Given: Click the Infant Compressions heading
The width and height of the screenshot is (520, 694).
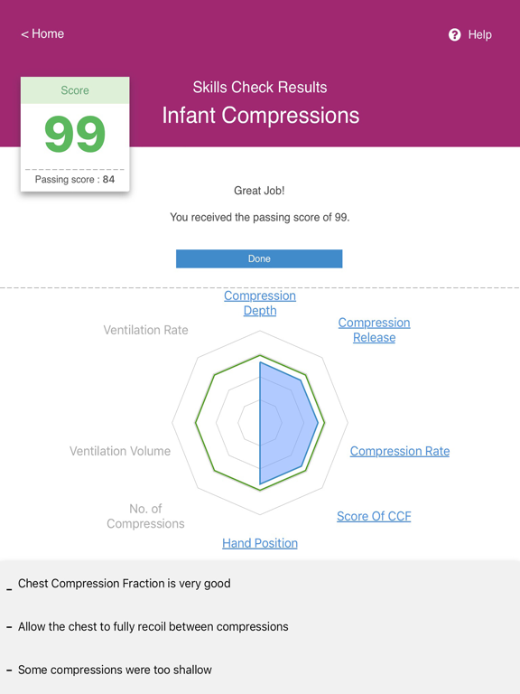Looking at the screenshot, I should click(260, 115).
